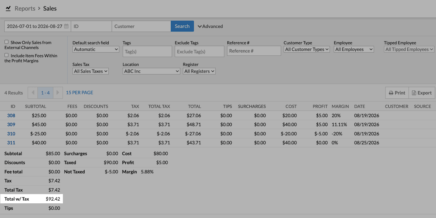The height and width of the screenshot is (218, 436).
Task: Click the Print button with printer icon
Action: coord(397,93)
